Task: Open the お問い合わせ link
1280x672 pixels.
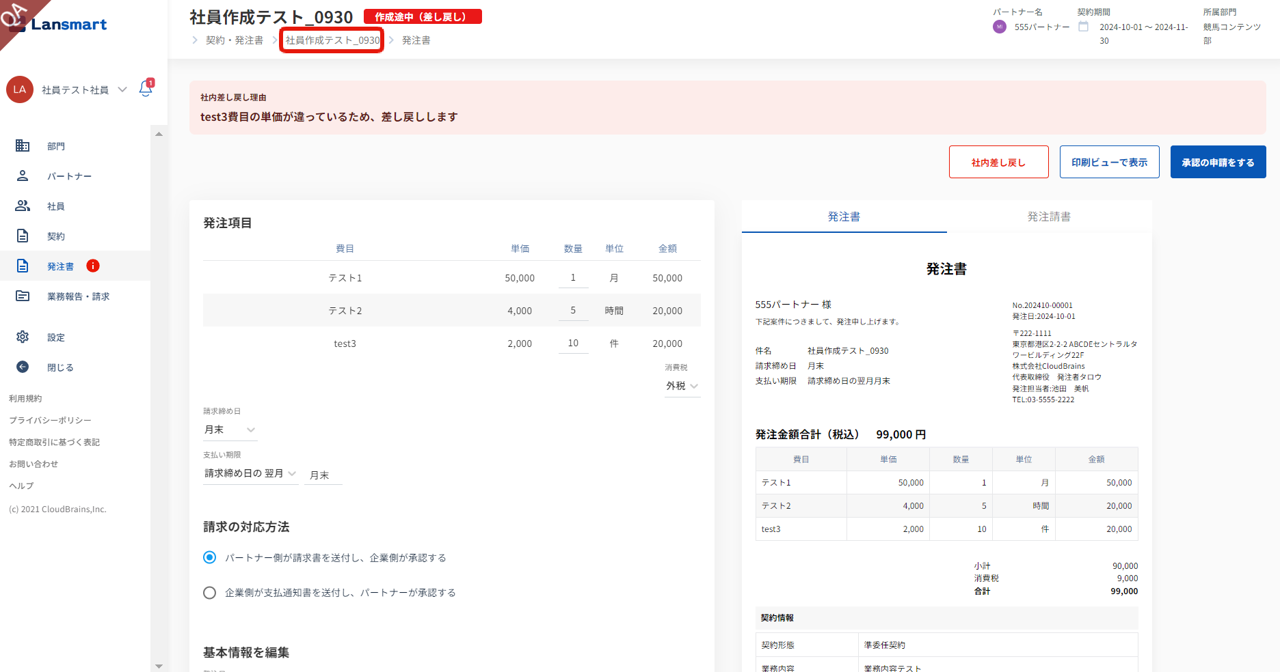Action: click(34, 464)
